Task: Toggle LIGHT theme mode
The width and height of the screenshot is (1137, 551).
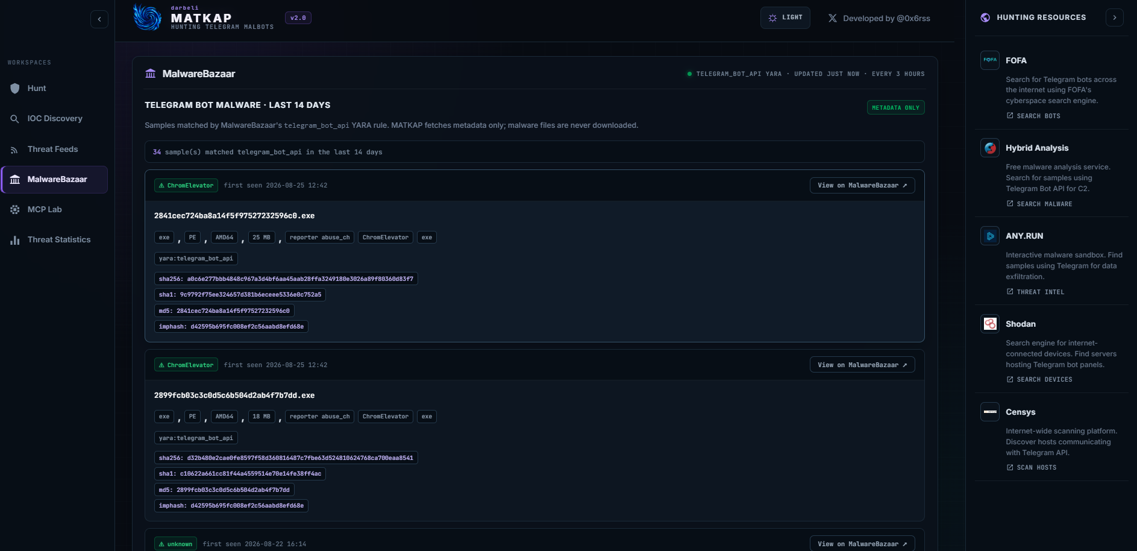Action: [x=785, y=18]
